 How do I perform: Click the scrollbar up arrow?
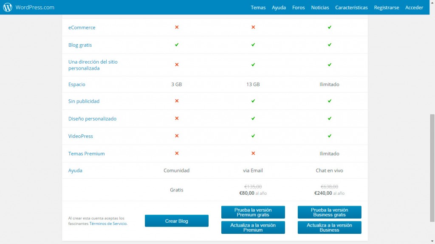click(x=432, y=2)
